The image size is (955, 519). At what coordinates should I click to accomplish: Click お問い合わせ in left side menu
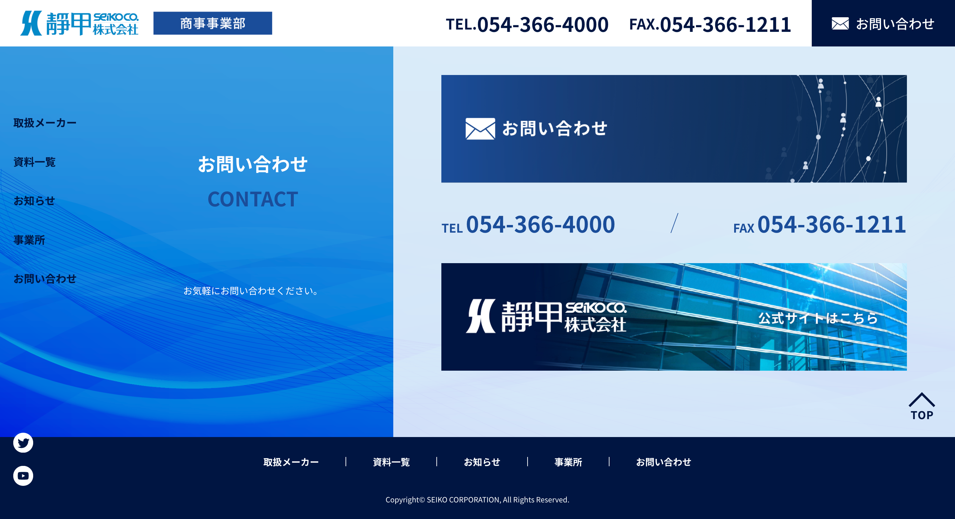45,279
